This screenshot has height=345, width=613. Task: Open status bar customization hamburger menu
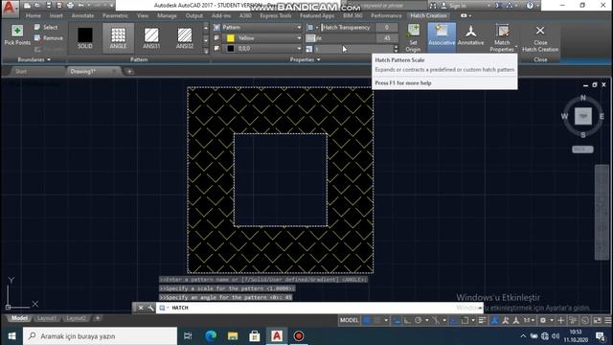[x=608, y=320]
